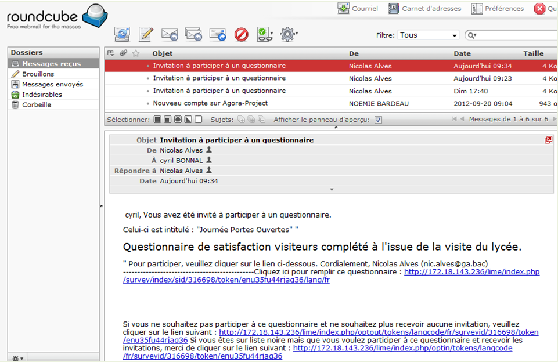This screenshot has width=558, height=362.
Task: Sort messages by Date column
Action: [462, 54]
